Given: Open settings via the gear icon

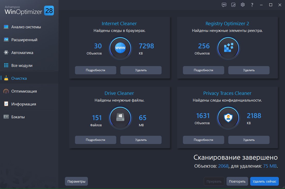Looking at the screenshot, I should [242, 5].
